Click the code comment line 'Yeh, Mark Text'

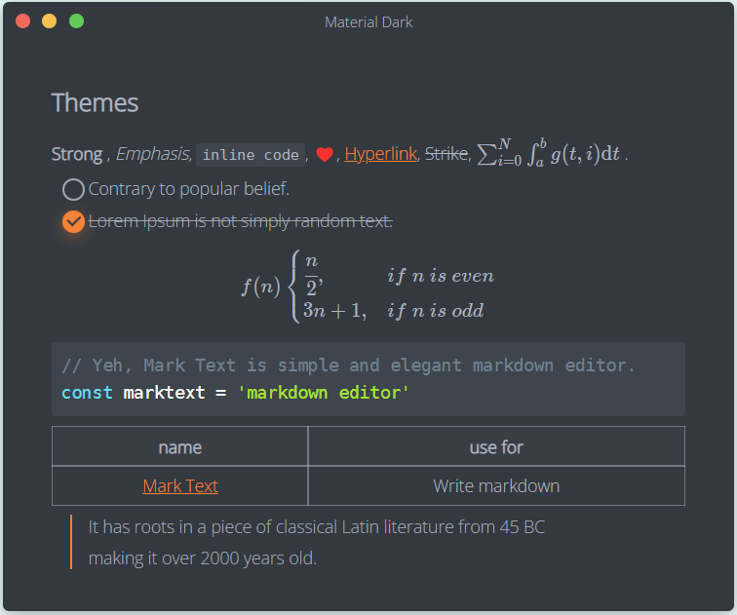348,365
